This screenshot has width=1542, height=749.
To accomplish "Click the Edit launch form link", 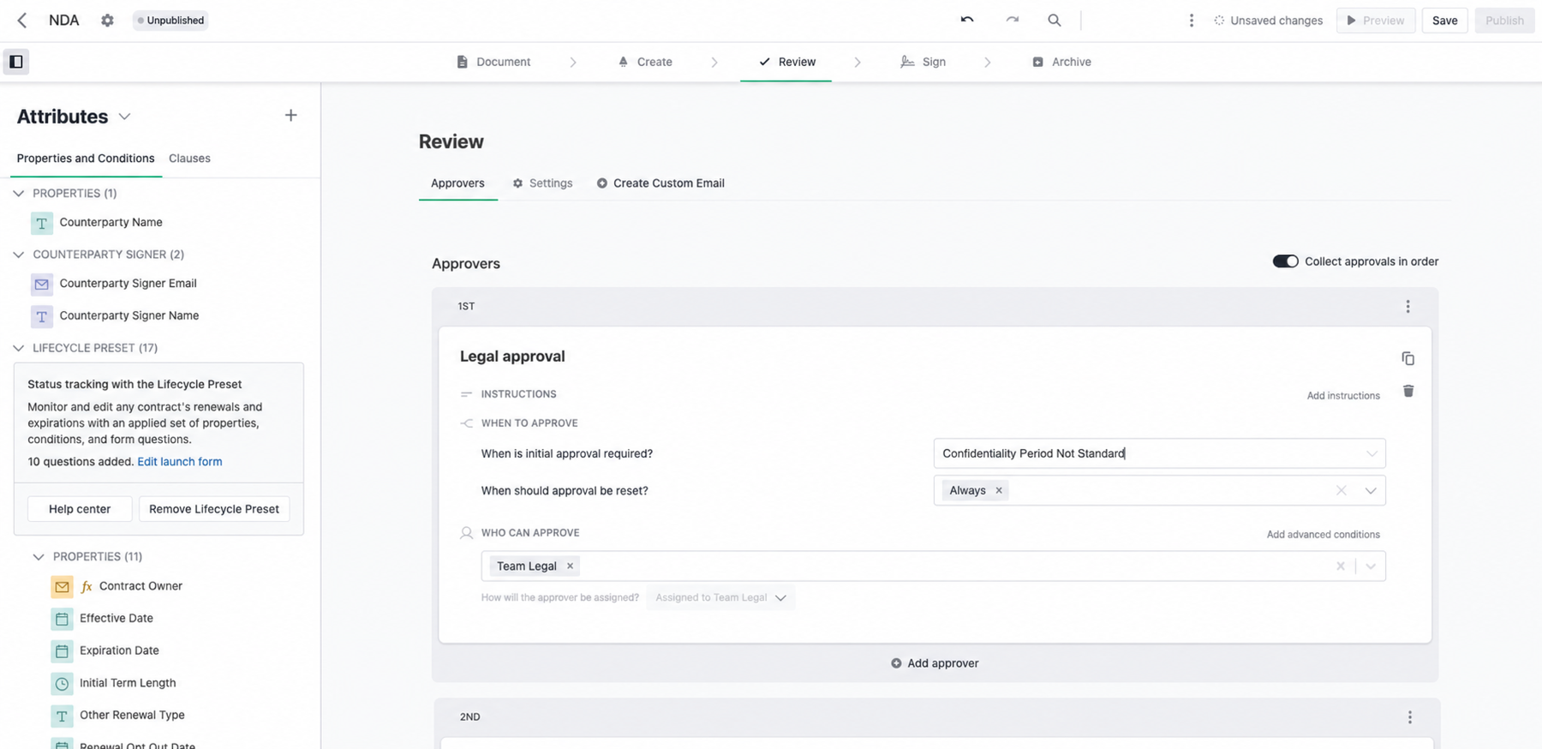I will tap(180, 462).
